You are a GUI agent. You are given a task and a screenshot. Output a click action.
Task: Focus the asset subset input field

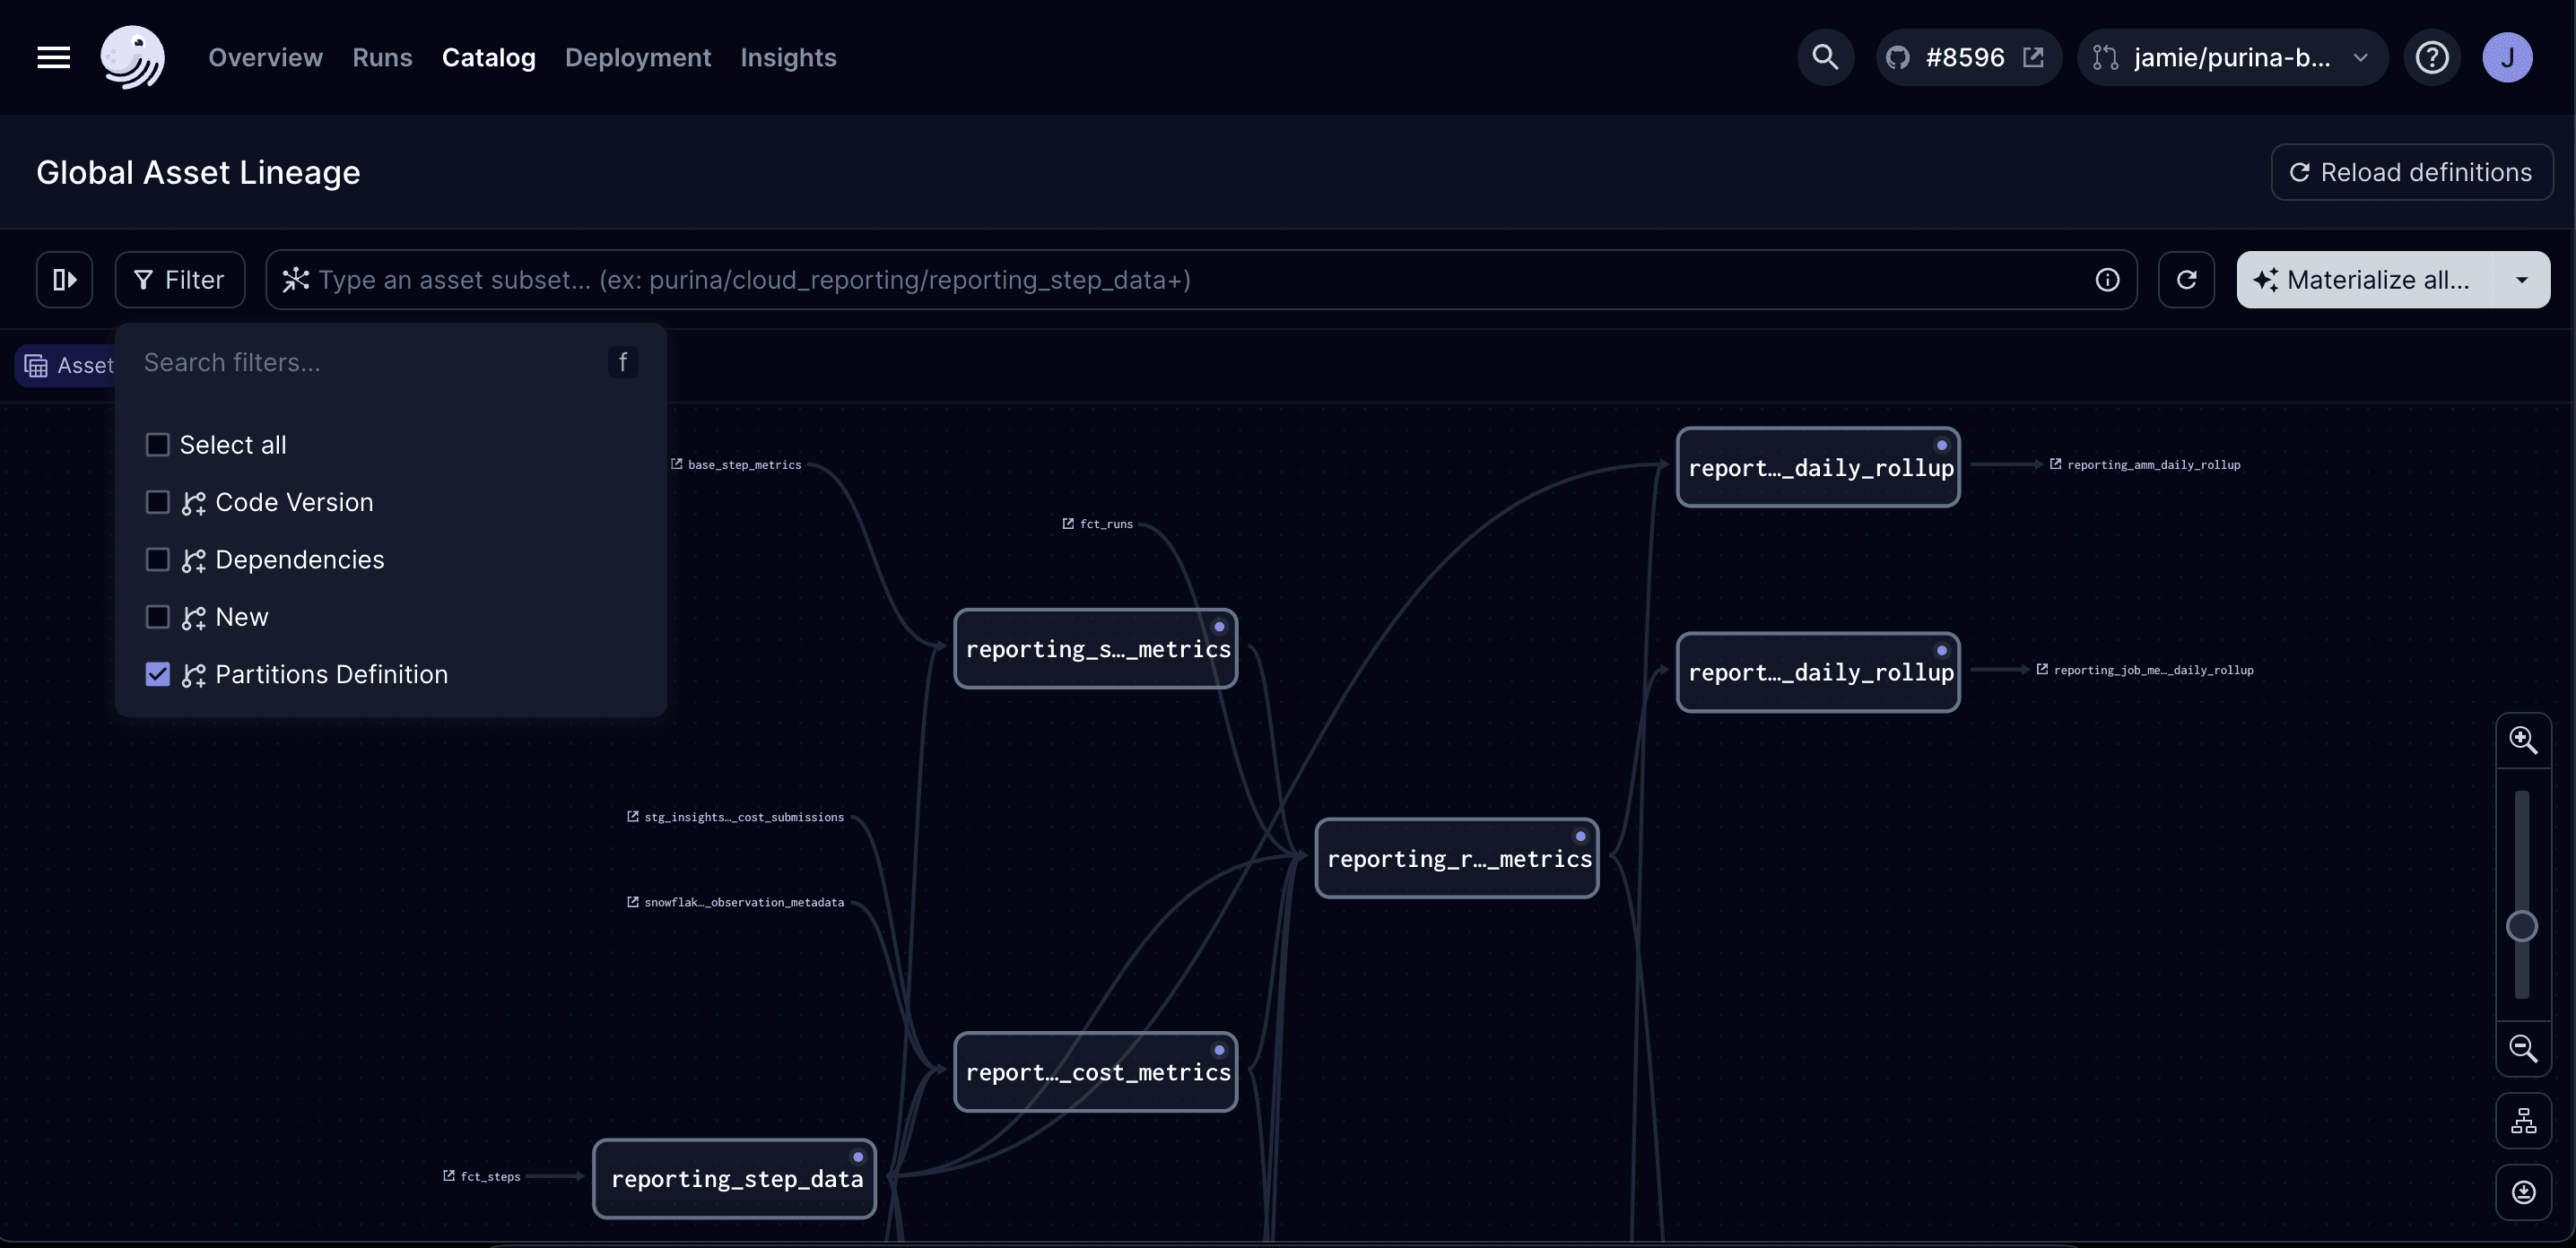pos(1200,280)
